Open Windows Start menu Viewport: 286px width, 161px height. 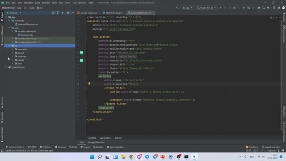[92, 157]
